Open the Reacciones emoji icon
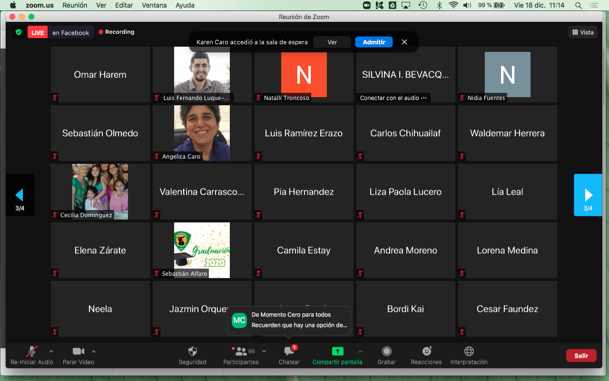Image resolution: width=609 pixels, height=381 pixels. tap(427, 351)
